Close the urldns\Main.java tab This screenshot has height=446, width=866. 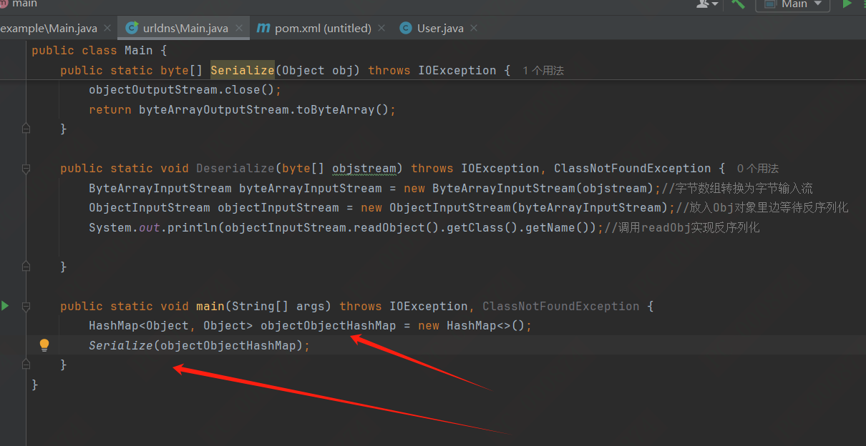click(239, 29)
